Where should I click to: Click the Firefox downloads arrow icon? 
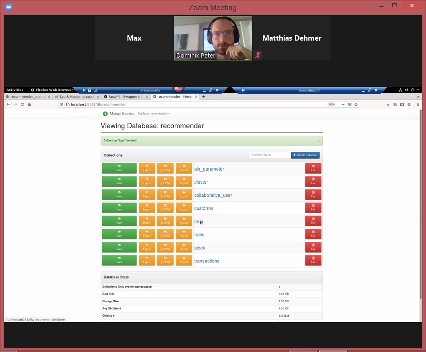pos(388,104)
